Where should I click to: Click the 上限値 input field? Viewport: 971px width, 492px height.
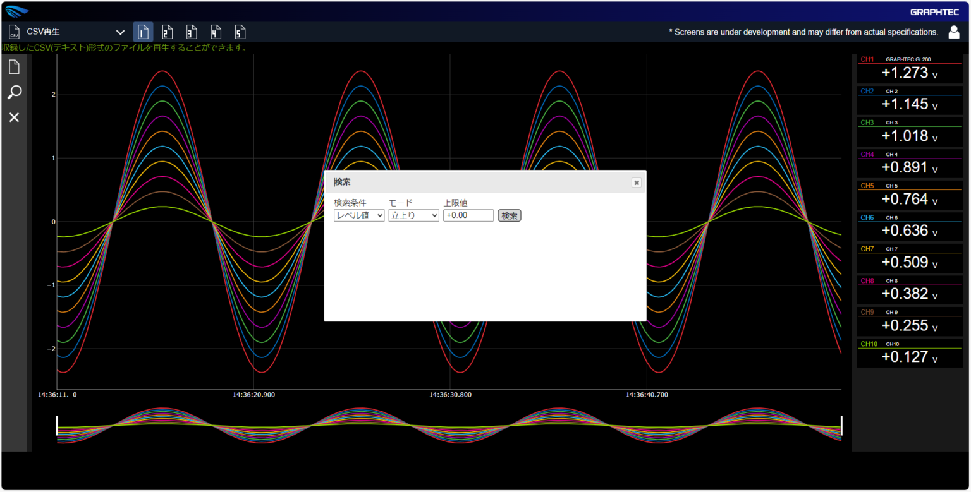[x=468, y=216]
